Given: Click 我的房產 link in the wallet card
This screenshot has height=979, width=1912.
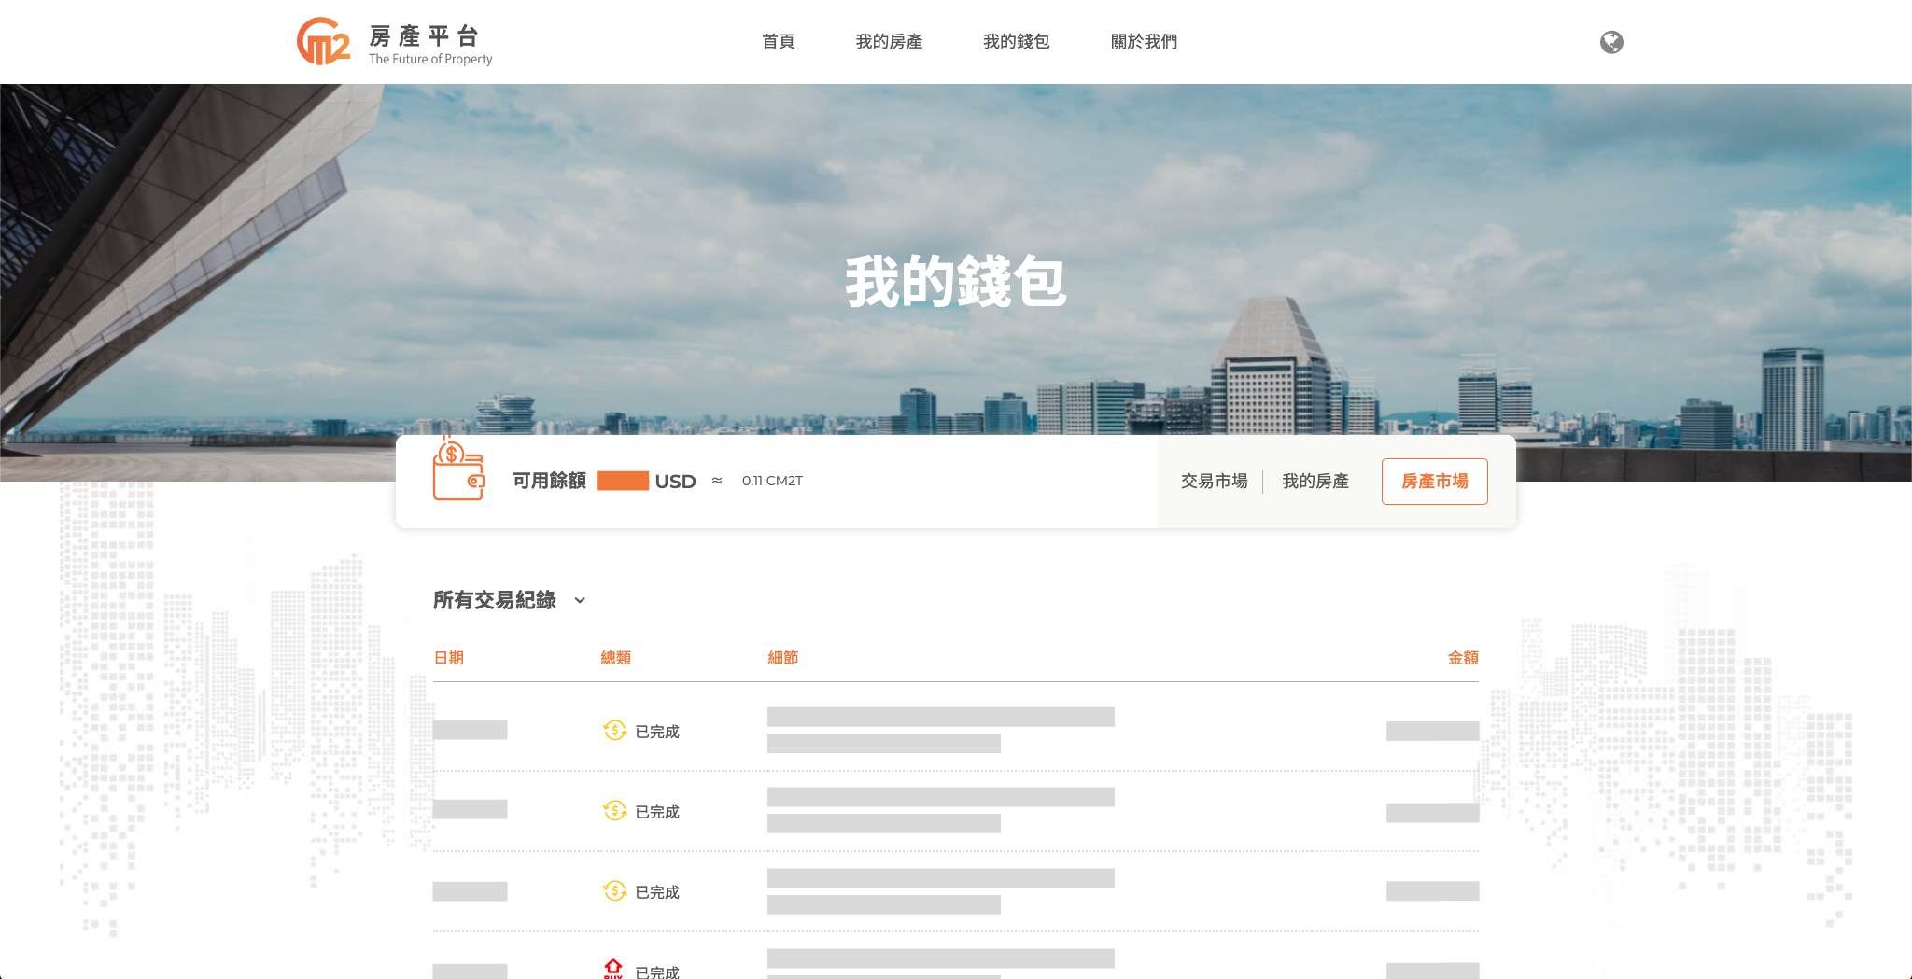Looking at the screenshot, I should tap(1314, 482).
